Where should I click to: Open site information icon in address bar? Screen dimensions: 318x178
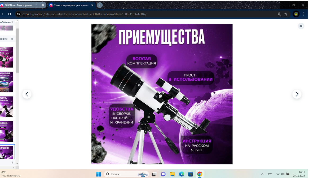18,14
